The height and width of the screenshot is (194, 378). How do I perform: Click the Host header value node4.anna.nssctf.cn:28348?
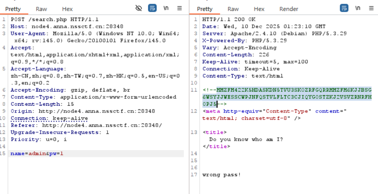coord(77,26)
